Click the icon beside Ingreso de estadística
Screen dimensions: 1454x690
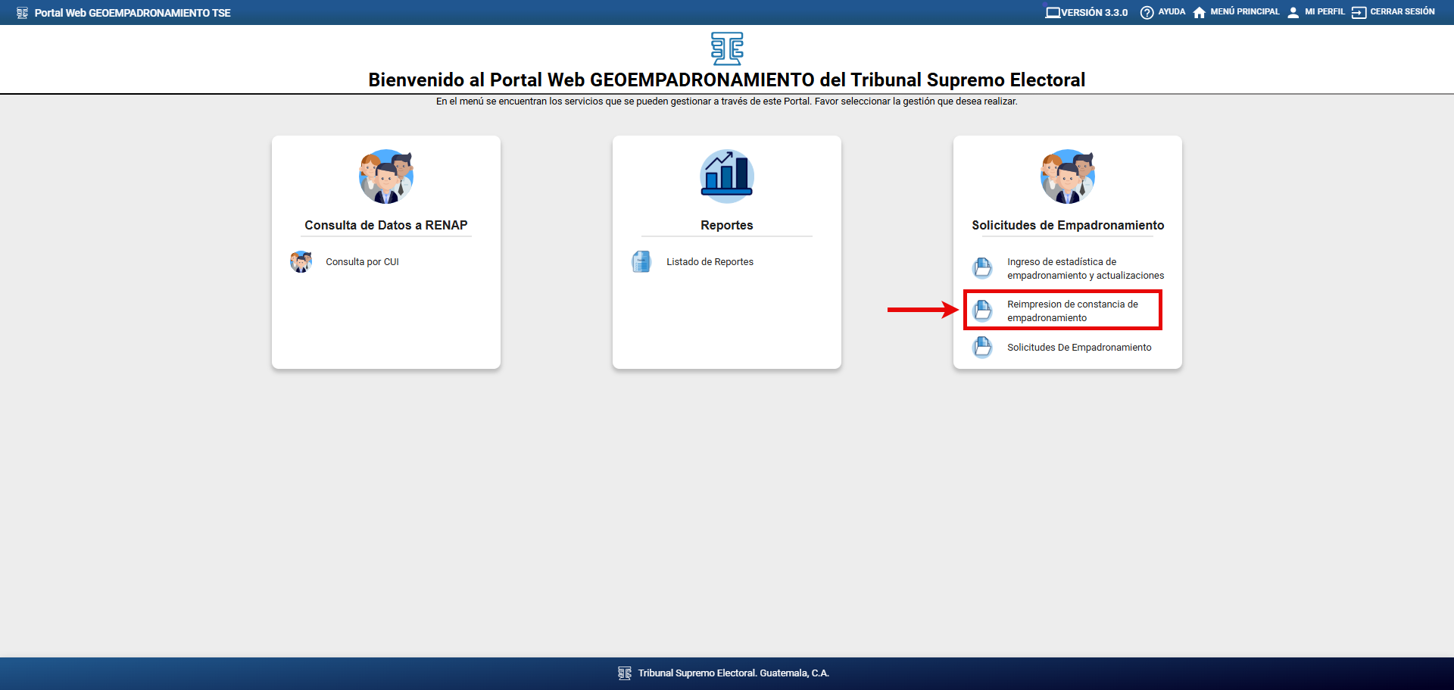[x=983, y=268]
